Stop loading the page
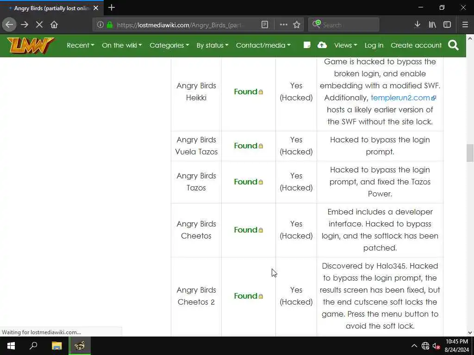Screen dimensions: 474x355 39,24
